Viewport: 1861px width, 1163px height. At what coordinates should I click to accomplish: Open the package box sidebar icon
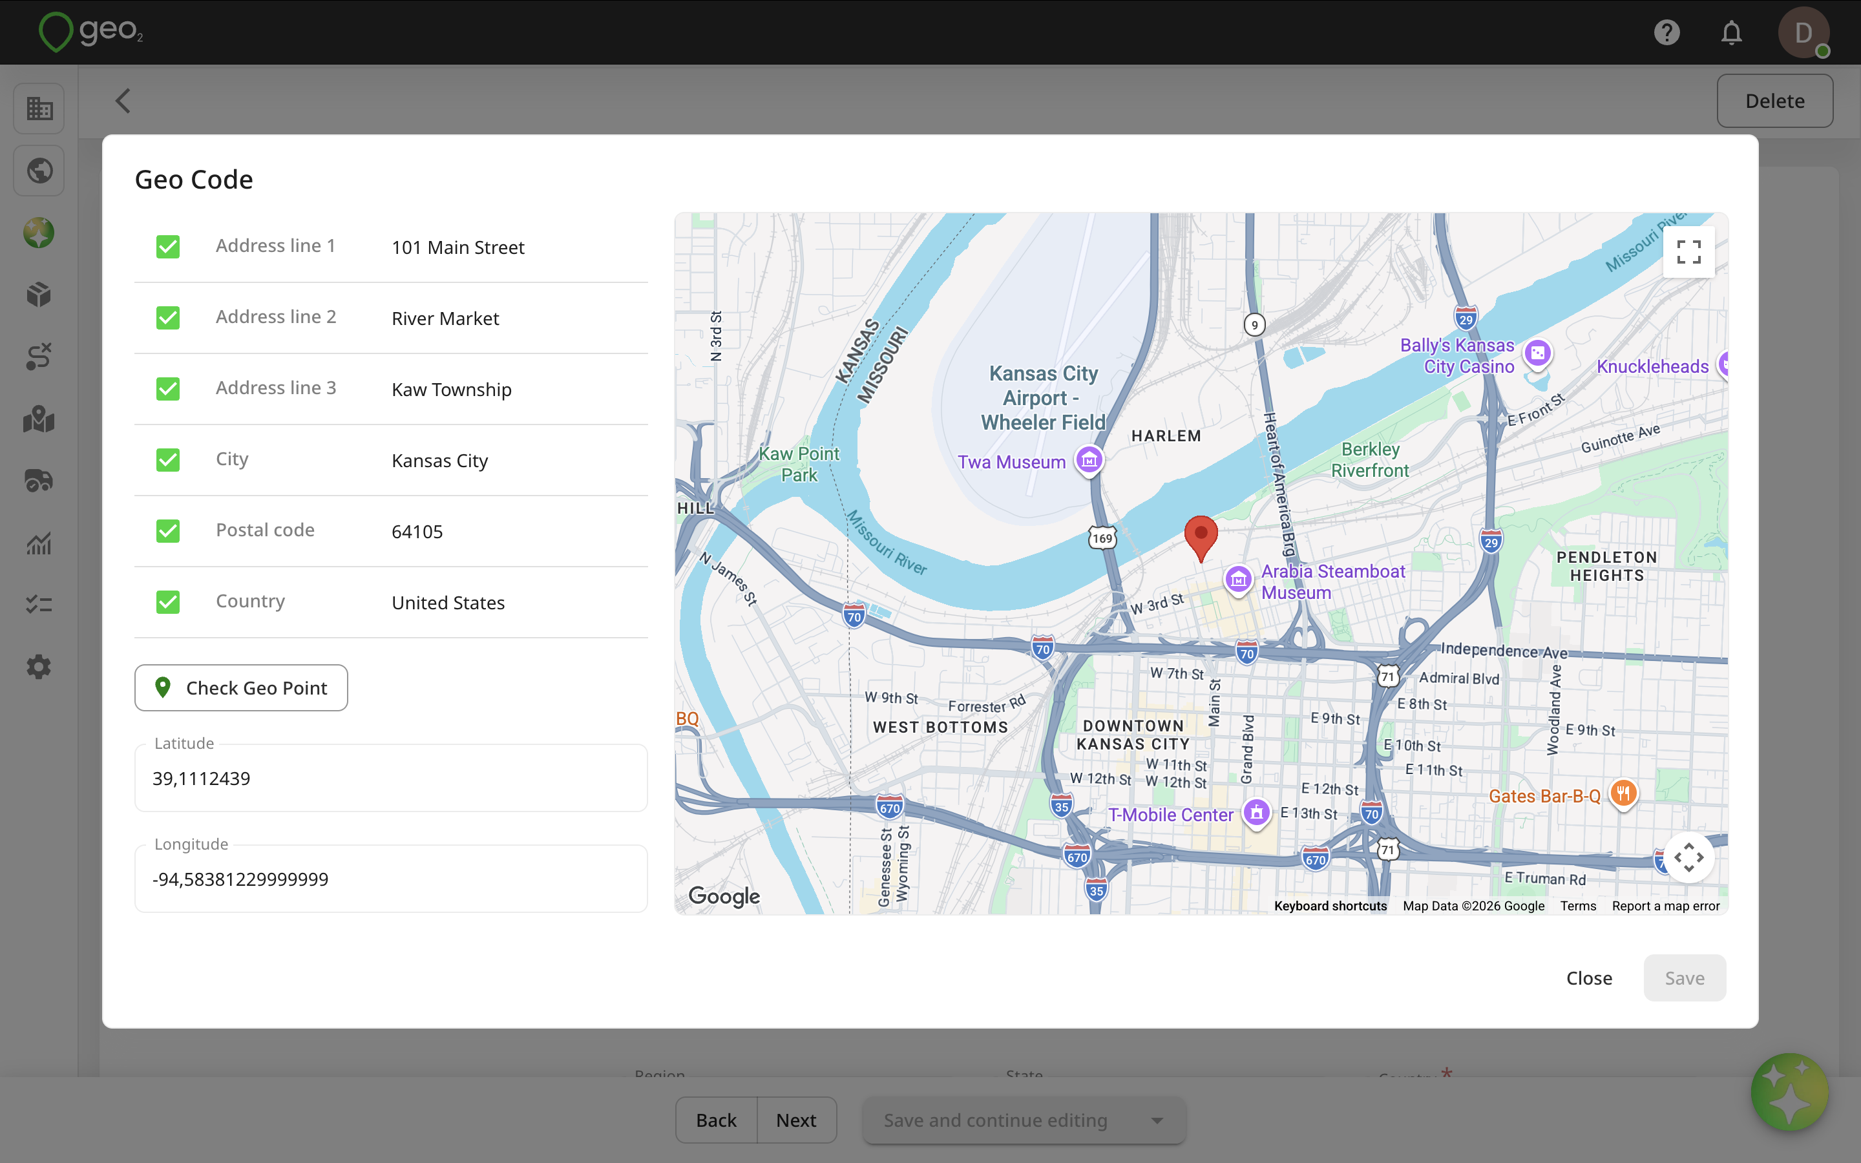coord(39,295)
